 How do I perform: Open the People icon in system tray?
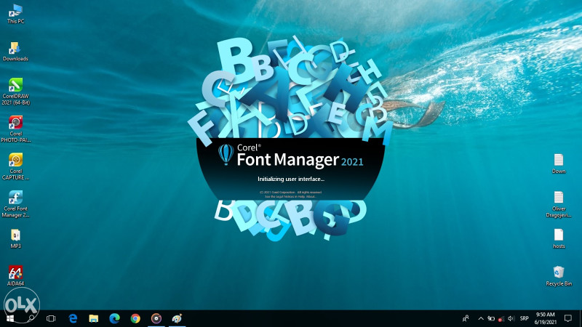click(466, 318)
